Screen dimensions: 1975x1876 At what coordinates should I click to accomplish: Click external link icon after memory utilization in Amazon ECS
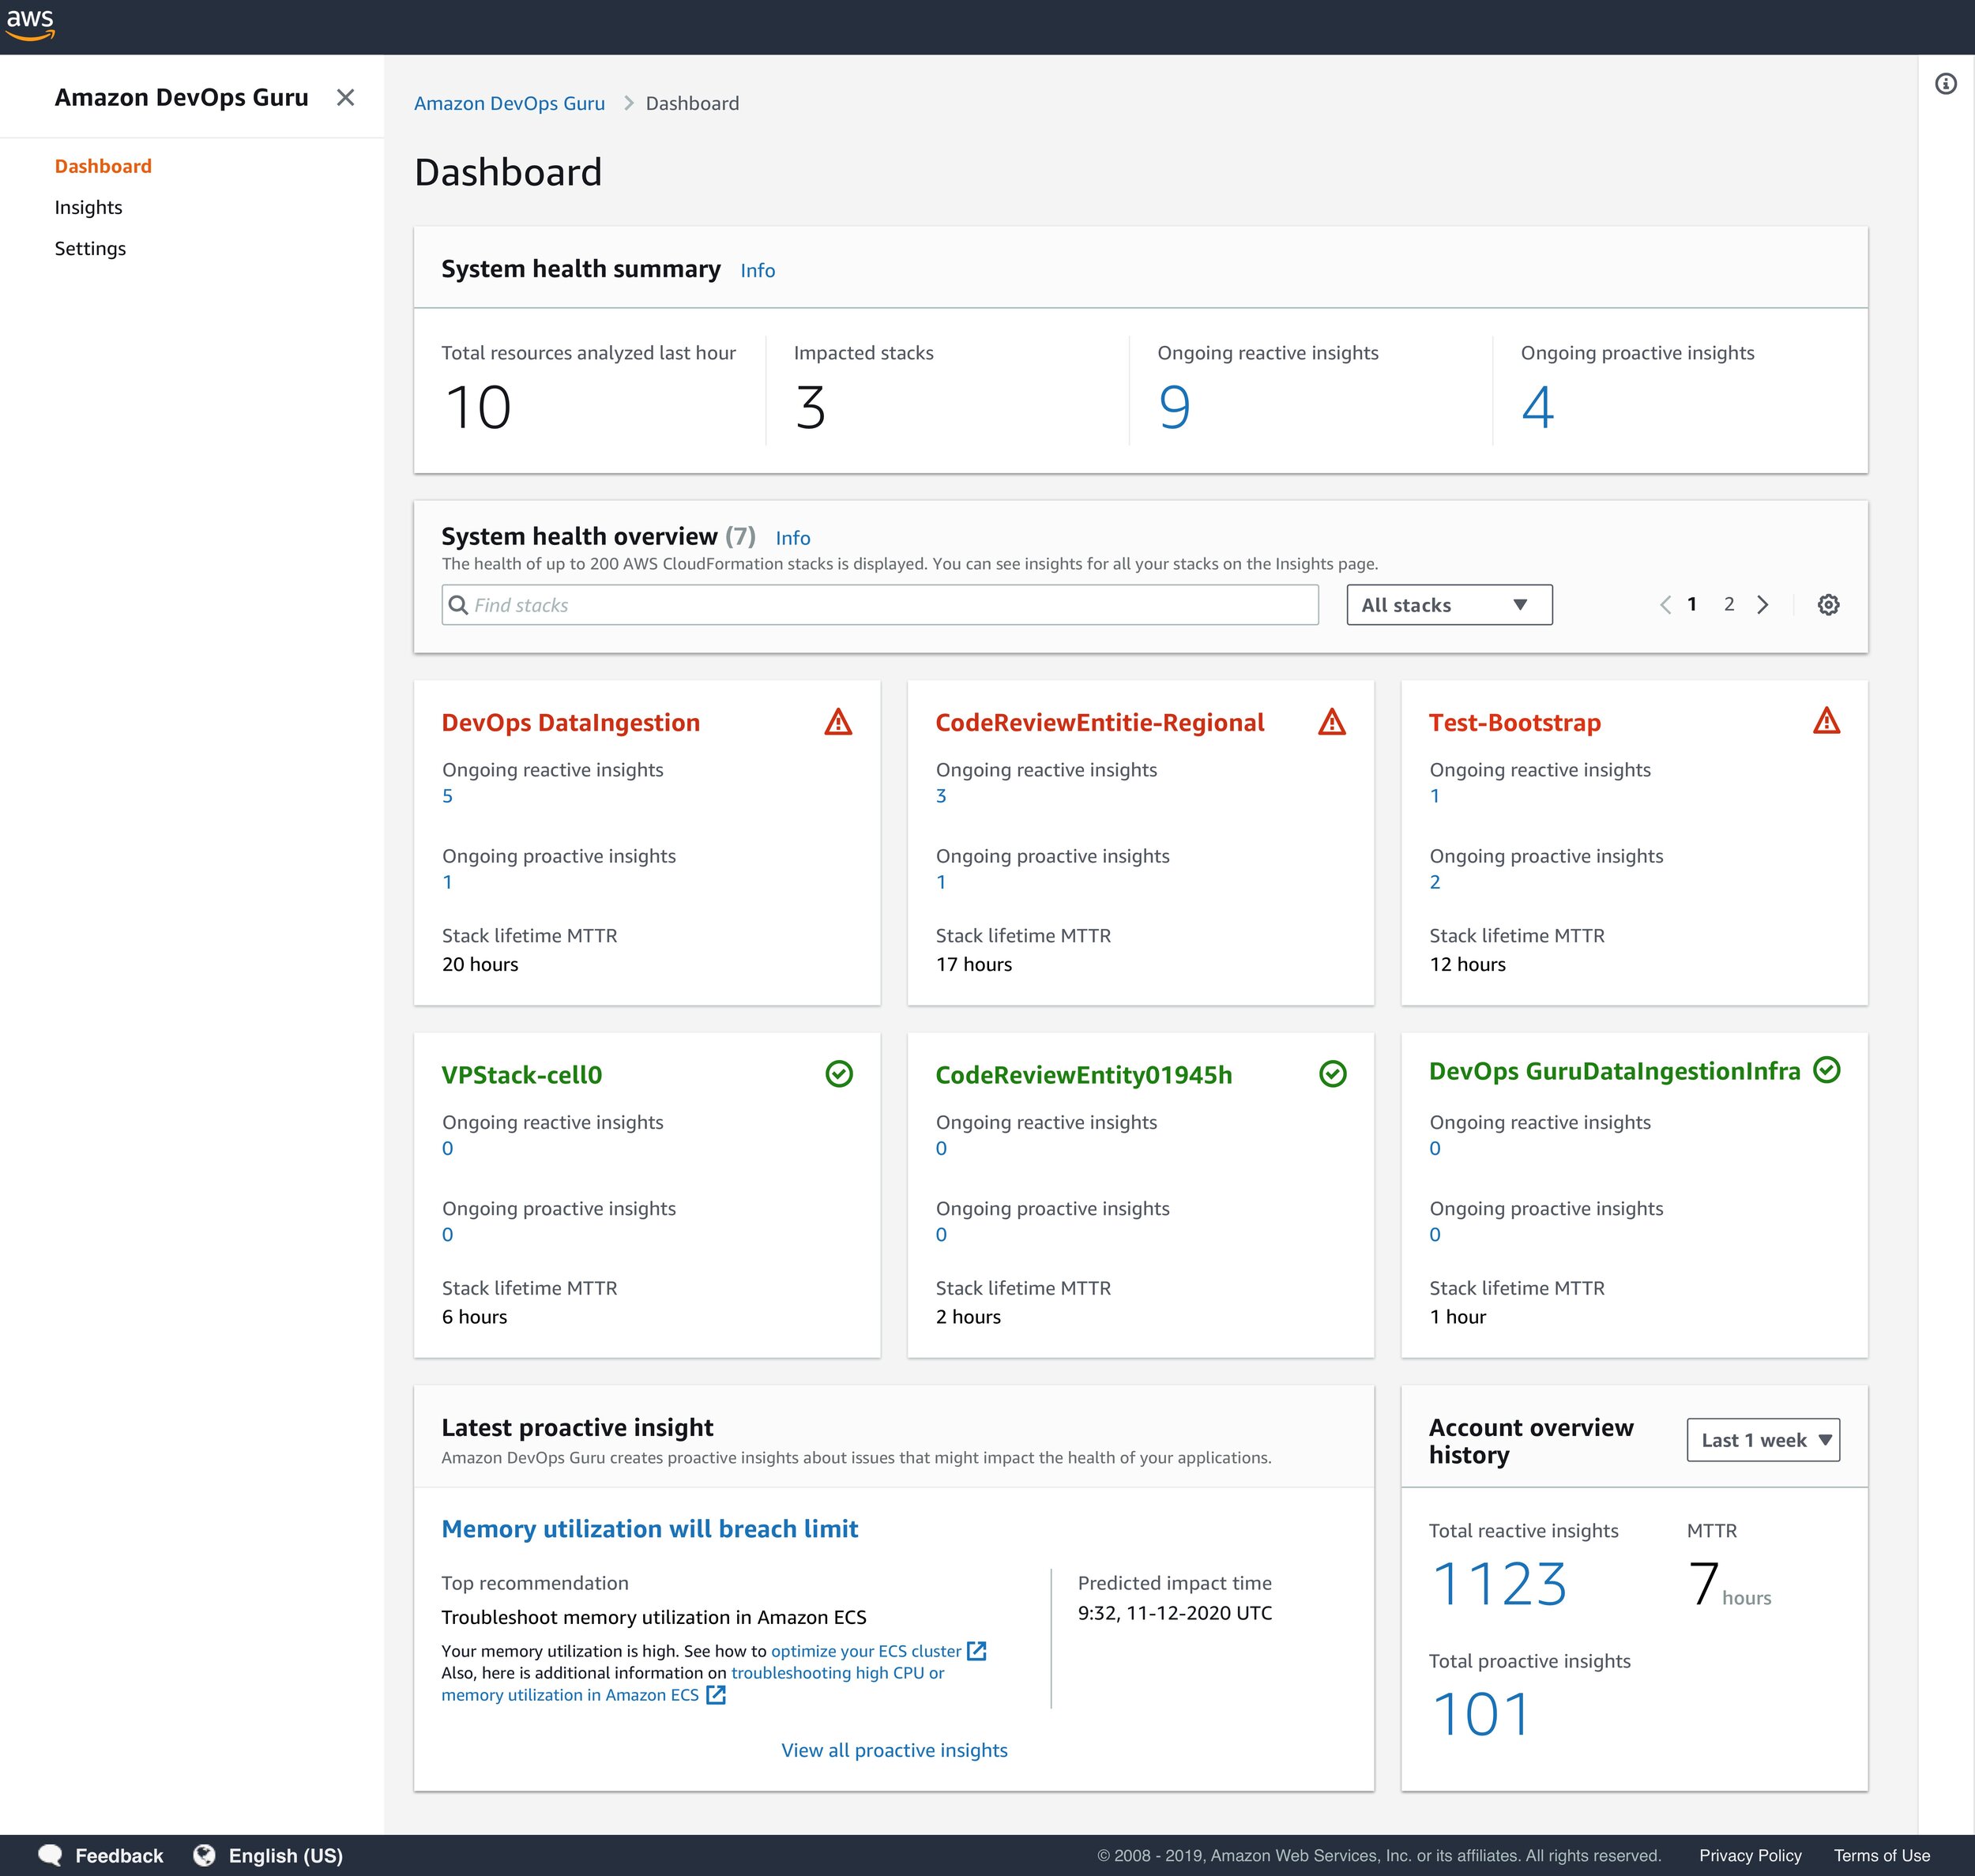coord(716,1695)
